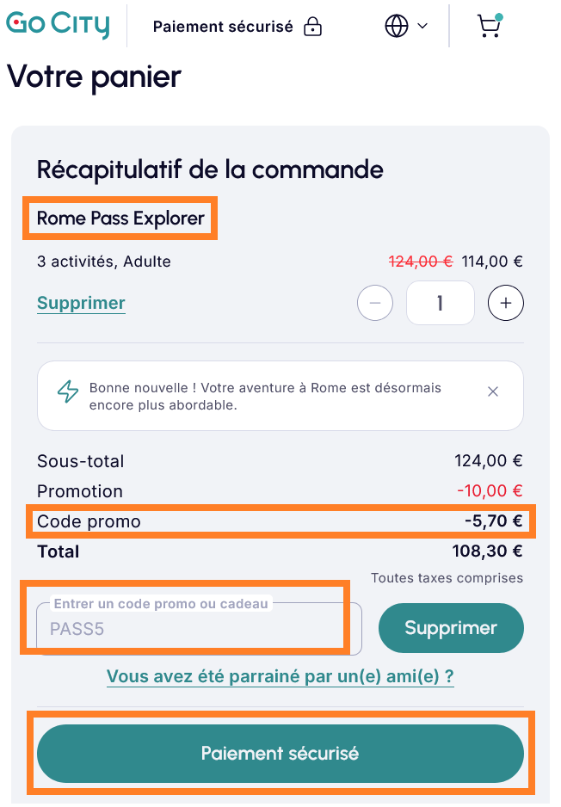Dismiss the Rome promotion banner with the X

point(493,391)
